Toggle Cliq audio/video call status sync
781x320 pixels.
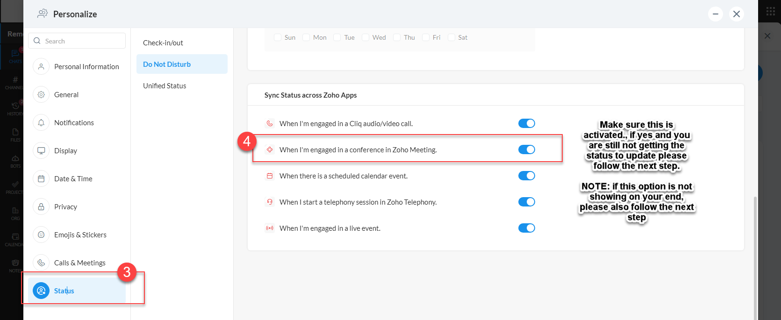(x=526, y=123)
